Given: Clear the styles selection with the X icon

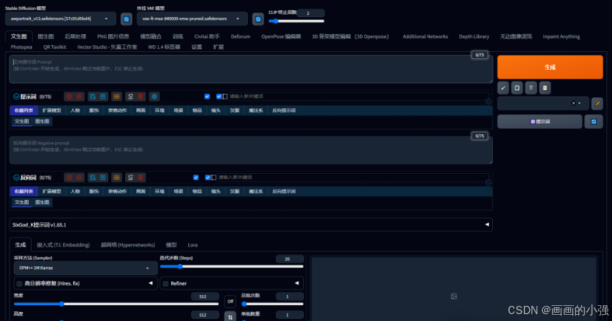Looking at the screenshot, I should 574,103.
